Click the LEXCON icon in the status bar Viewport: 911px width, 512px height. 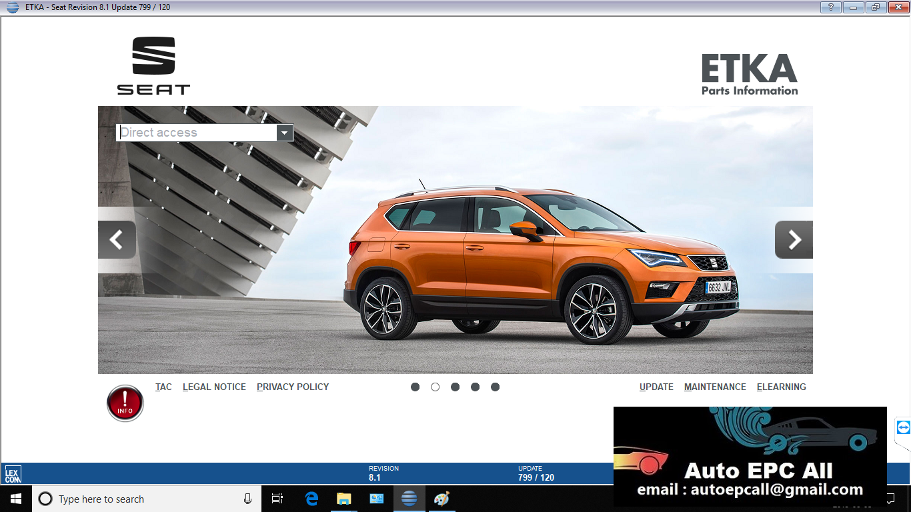tap(13, 473)
